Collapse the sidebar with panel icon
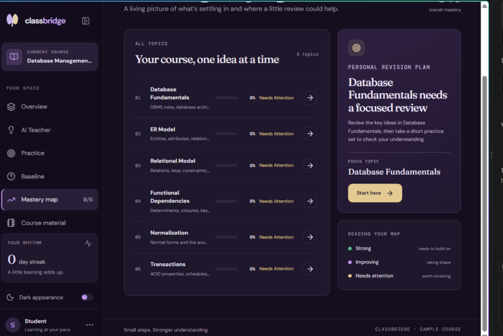 (85, 21)
